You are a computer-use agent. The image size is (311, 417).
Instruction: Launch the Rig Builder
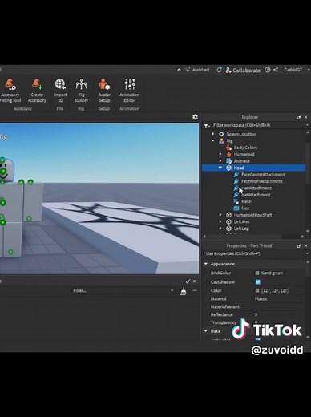point(81,91)
